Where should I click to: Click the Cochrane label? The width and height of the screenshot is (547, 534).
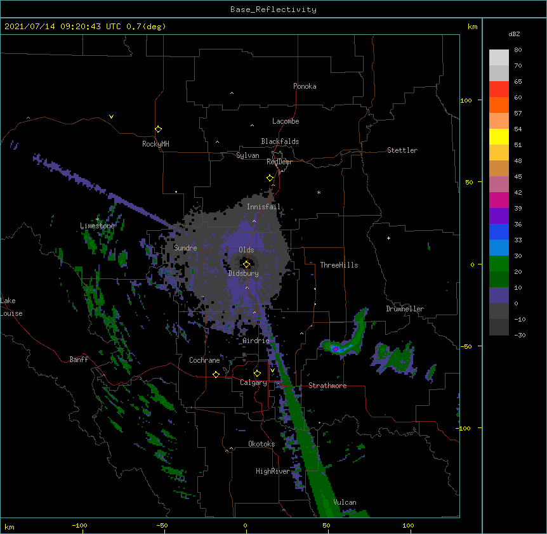point(204,360)
